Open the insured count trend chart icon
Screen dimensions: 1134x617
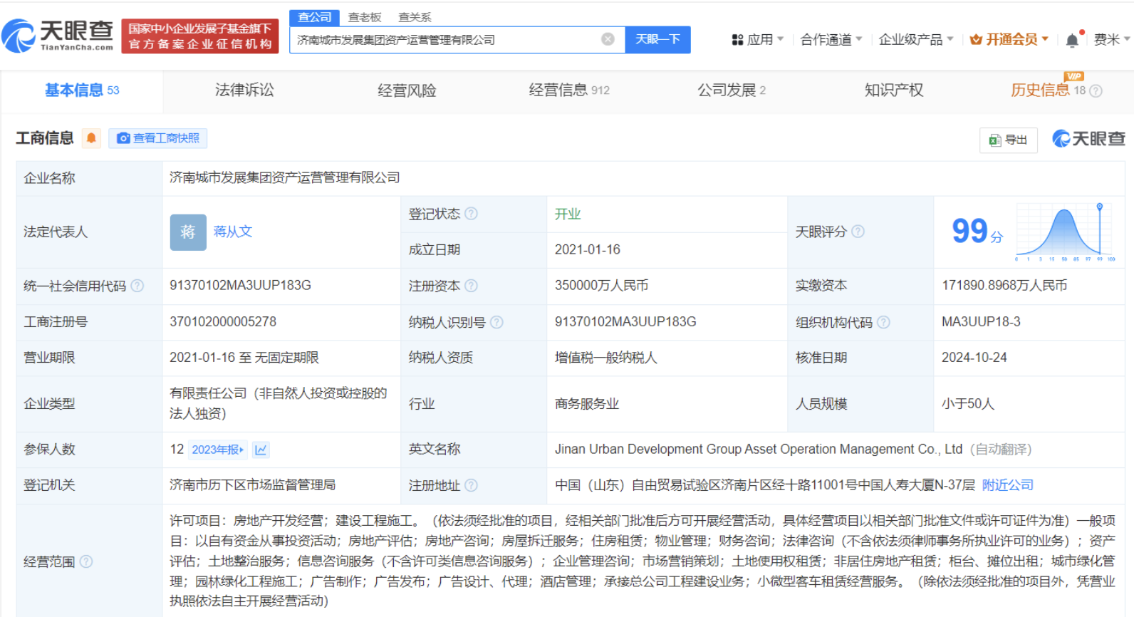point(261,450)
